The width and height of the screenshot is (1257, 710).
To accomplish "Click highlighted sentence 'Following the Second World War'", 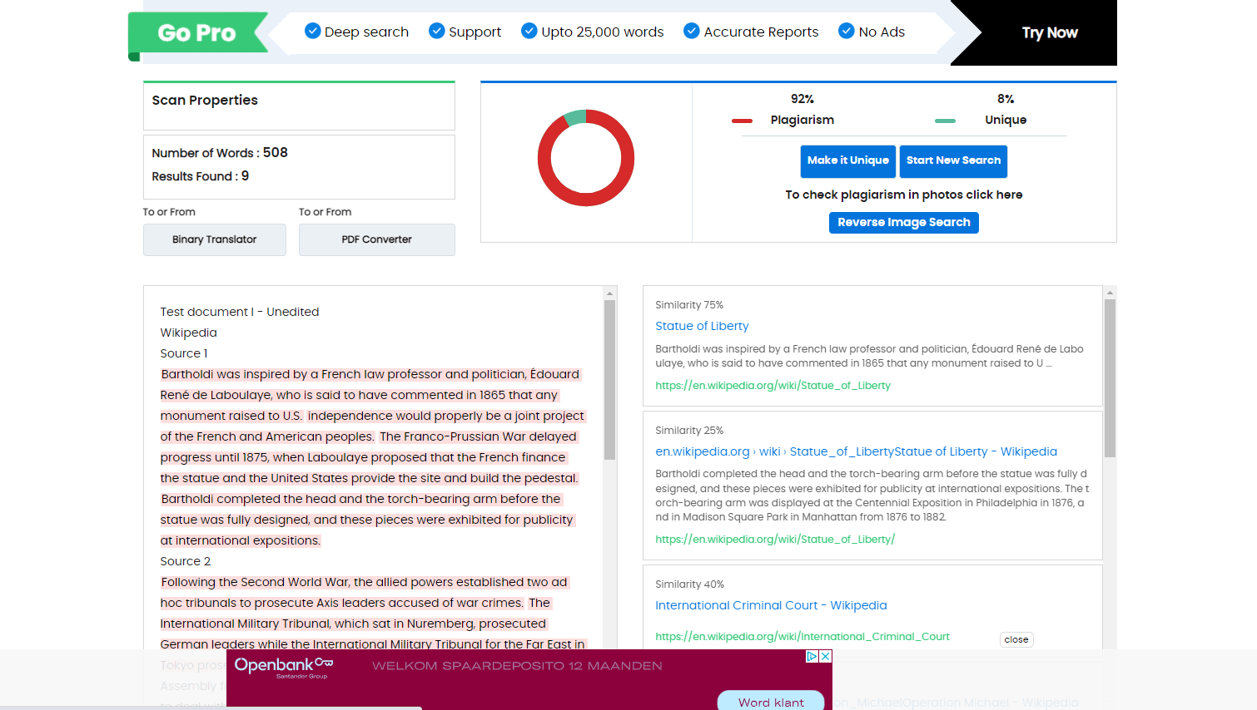I will tap(364, 592).
